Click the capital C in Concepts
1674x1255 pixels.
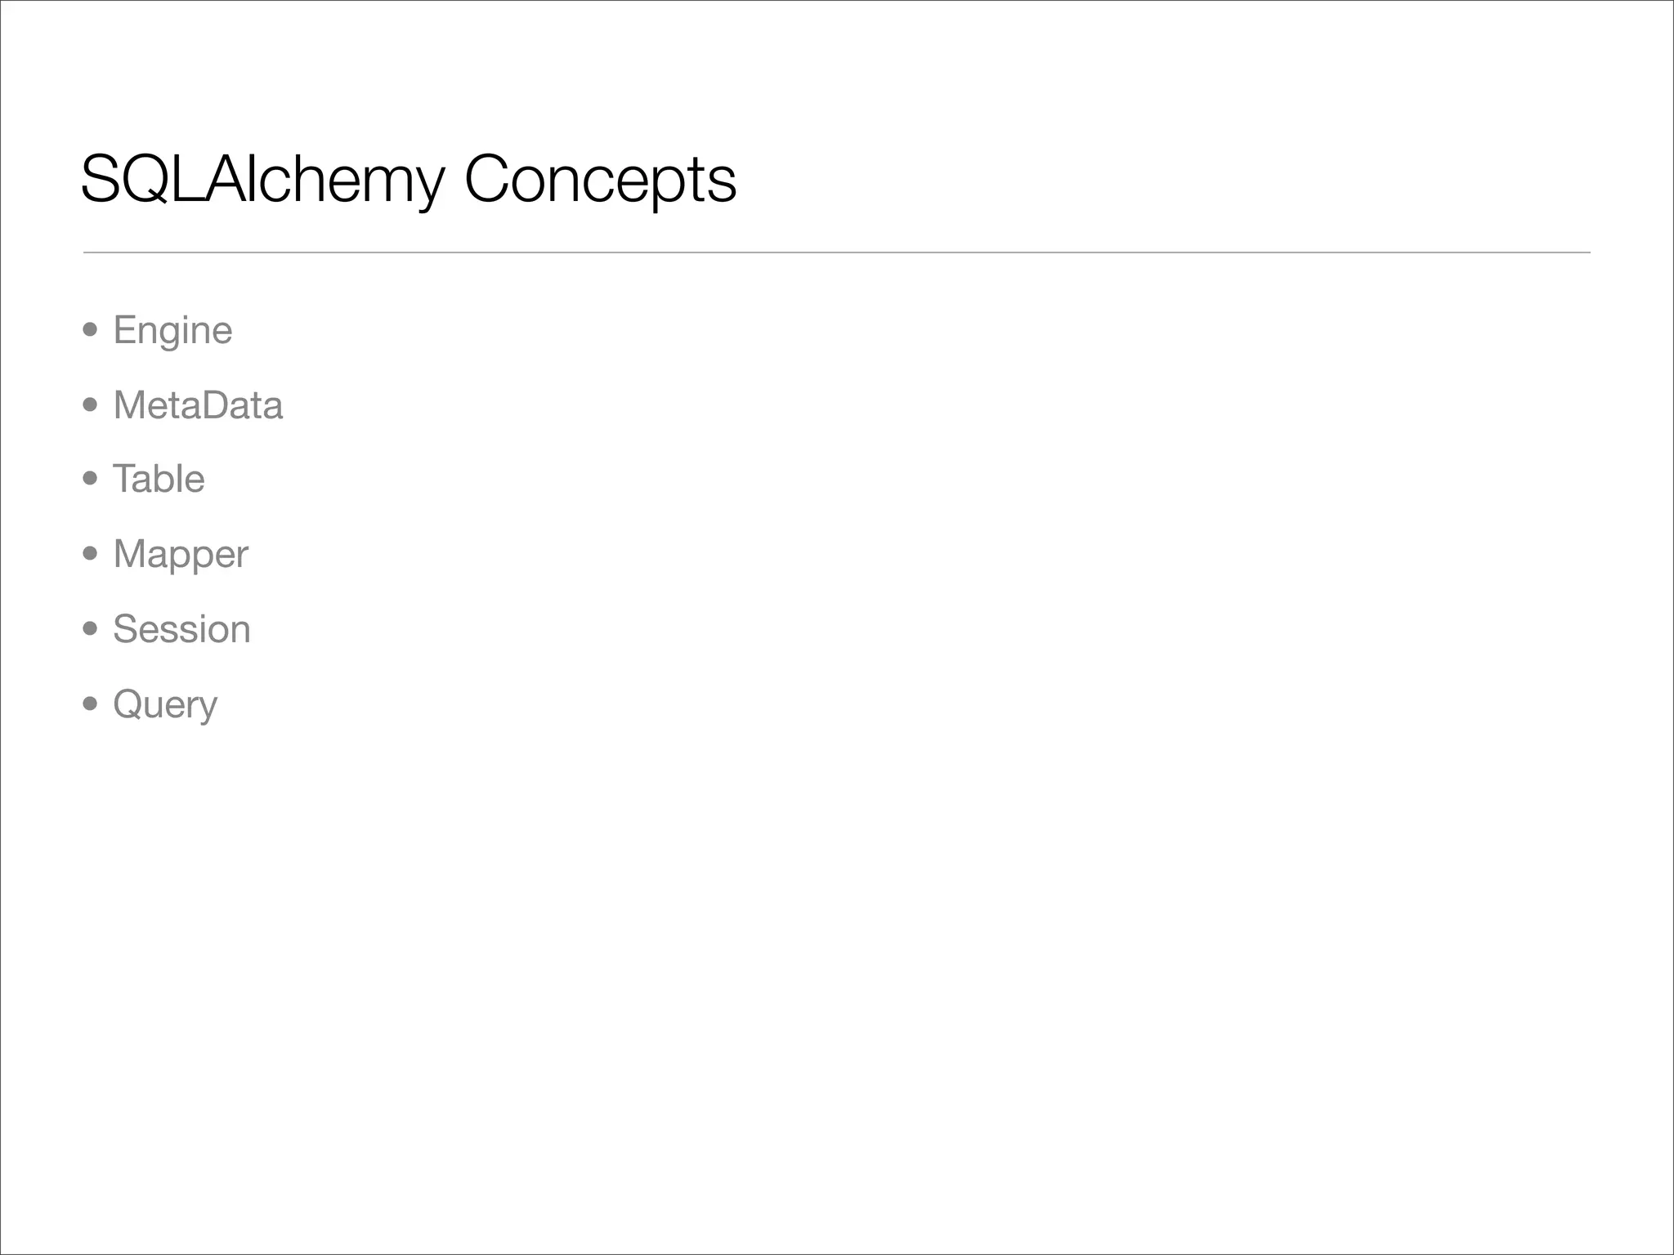tap(489, 178)
